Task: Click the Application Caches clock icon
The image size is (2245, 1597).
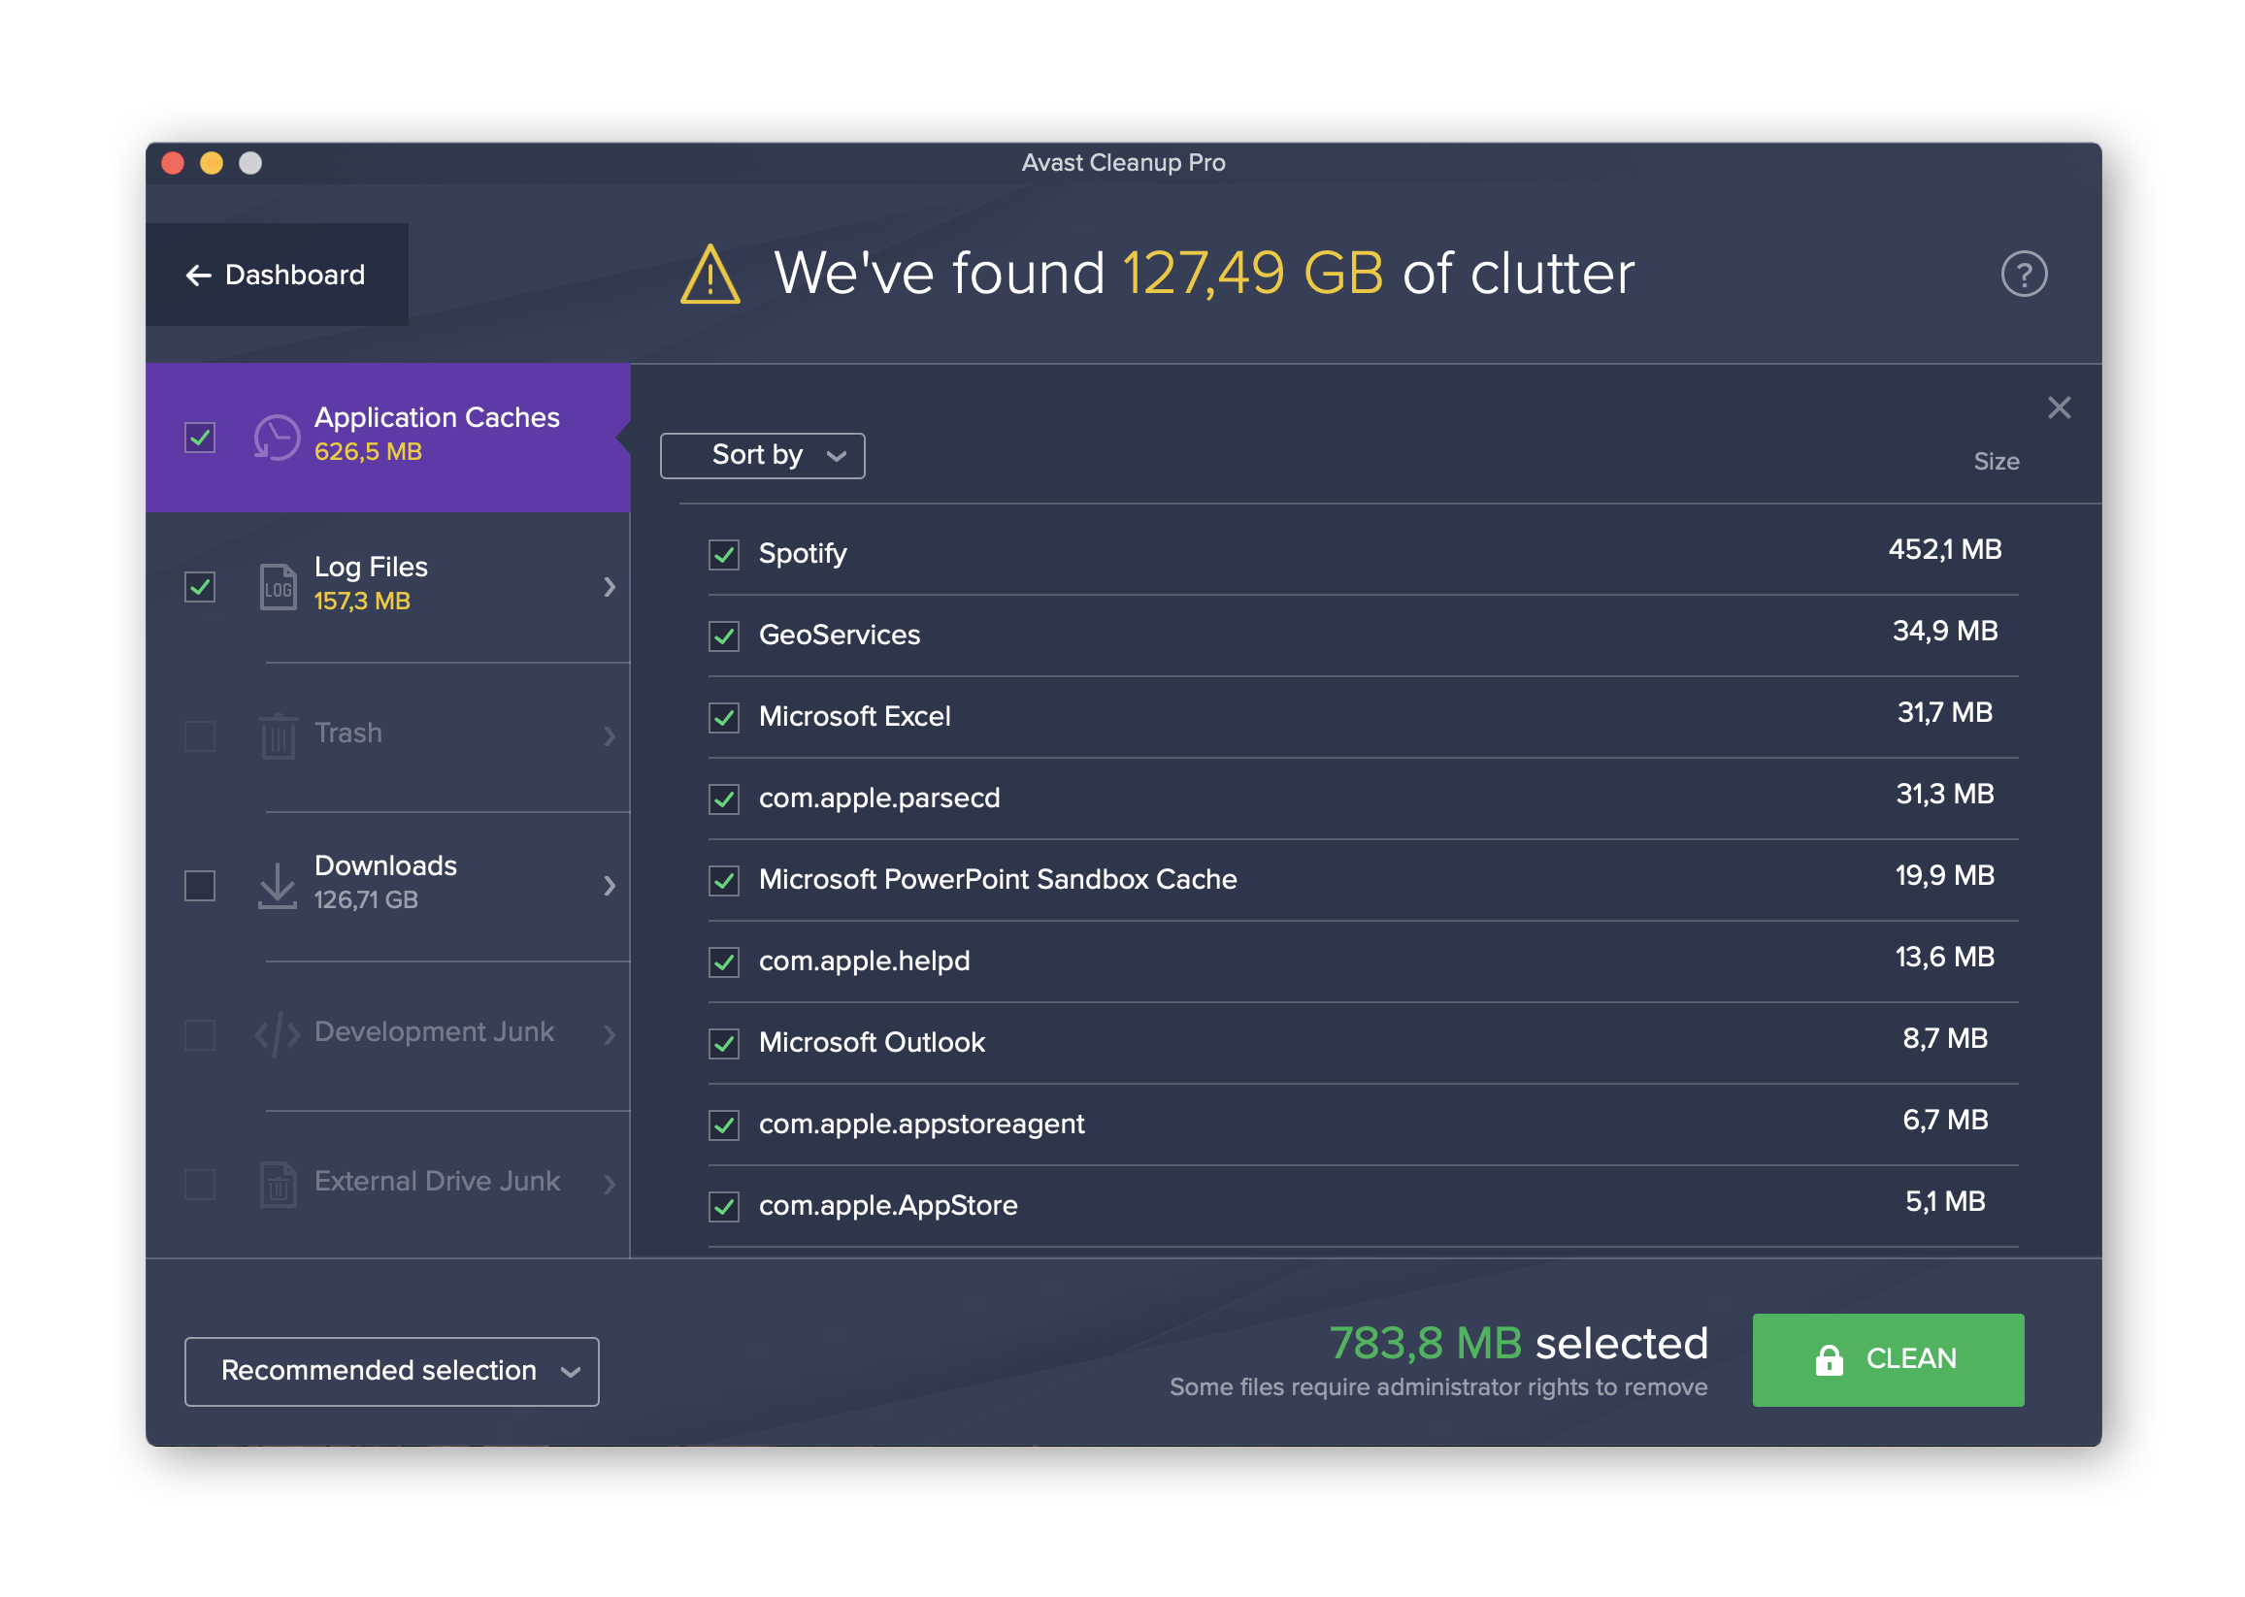Action: 277,438
